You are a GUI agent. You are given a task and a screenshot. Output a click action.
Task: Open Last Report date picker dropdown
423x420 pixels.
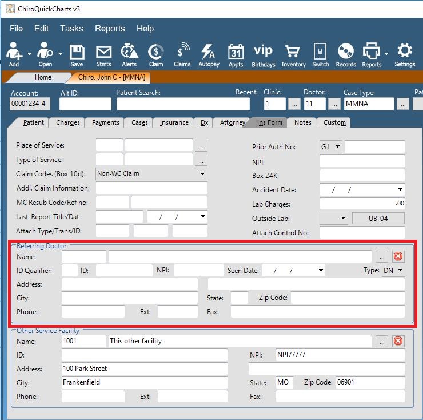[203, 216]
